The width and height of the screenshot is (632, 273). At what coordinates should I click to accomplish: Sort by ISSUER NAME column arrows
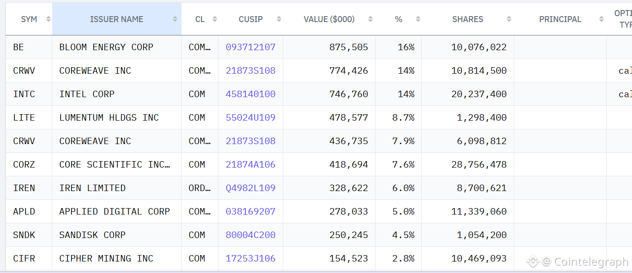click(175, 19)
